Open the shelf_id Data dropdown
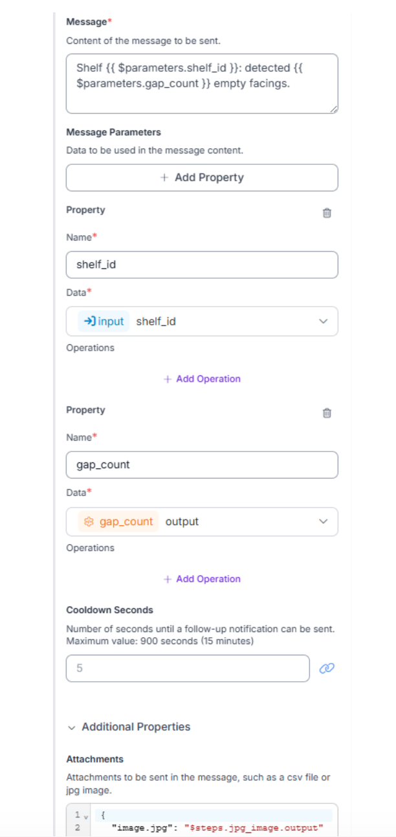The height and width of the screenshot is (837, 396). (324, 321)
